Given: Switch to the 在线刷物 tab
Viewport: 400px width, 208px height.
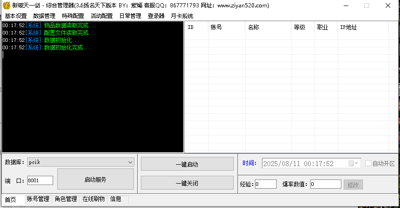Looking at the screenshot, I should pos(94,199).
